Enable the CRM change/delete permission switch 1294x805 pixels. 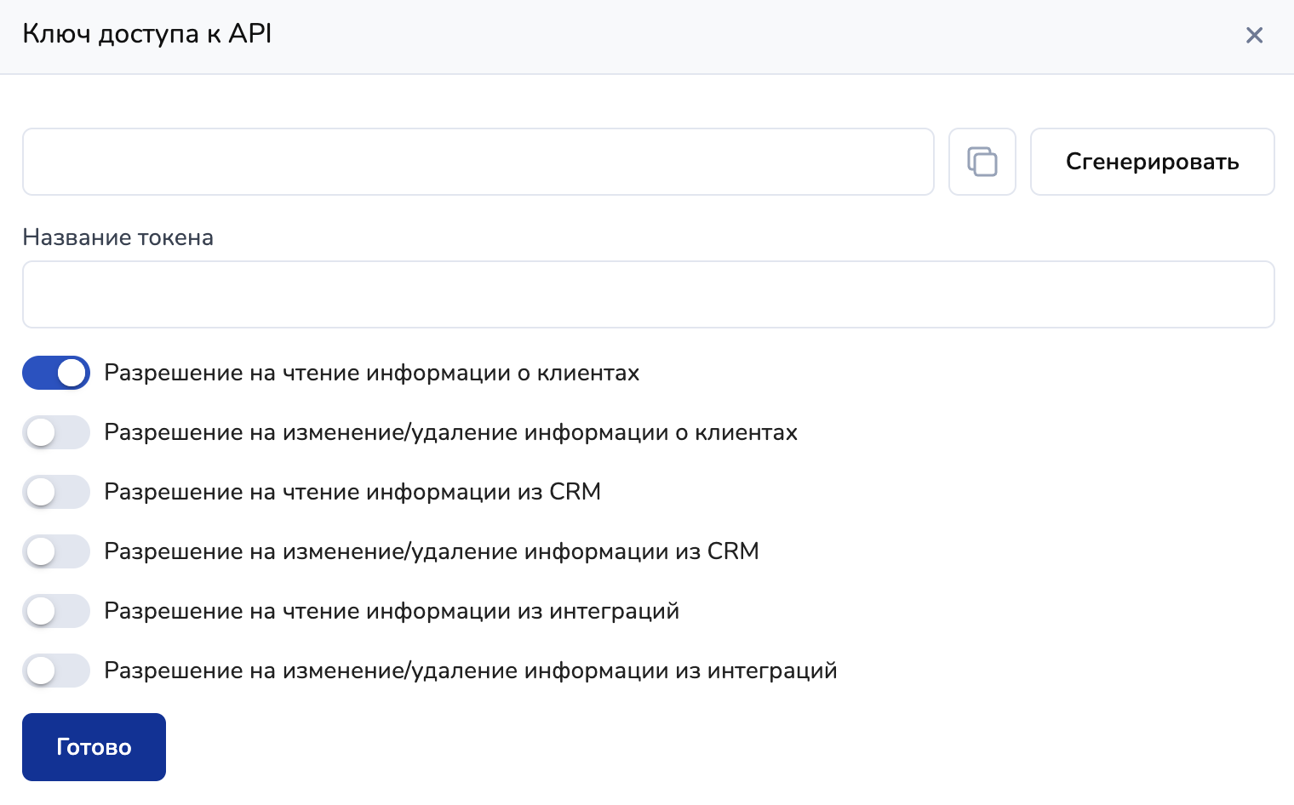click(56, 551)
